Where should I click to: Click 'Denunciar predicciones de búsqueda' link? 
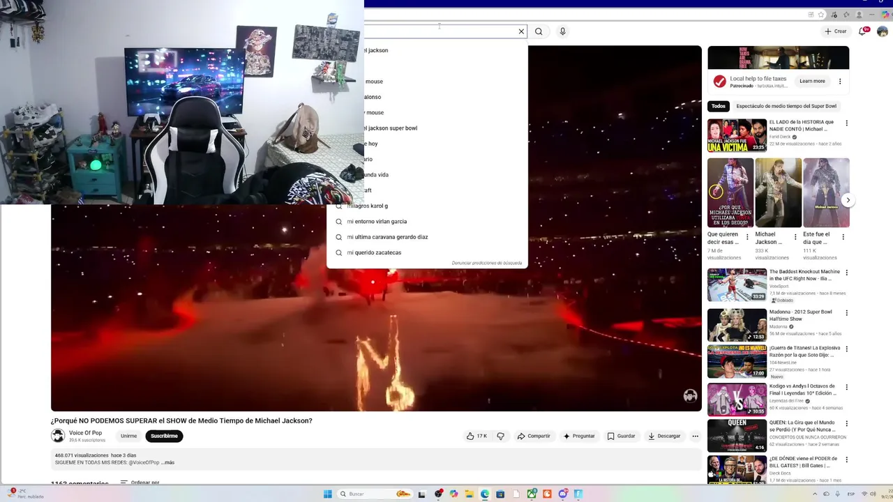tap(486, 263)
